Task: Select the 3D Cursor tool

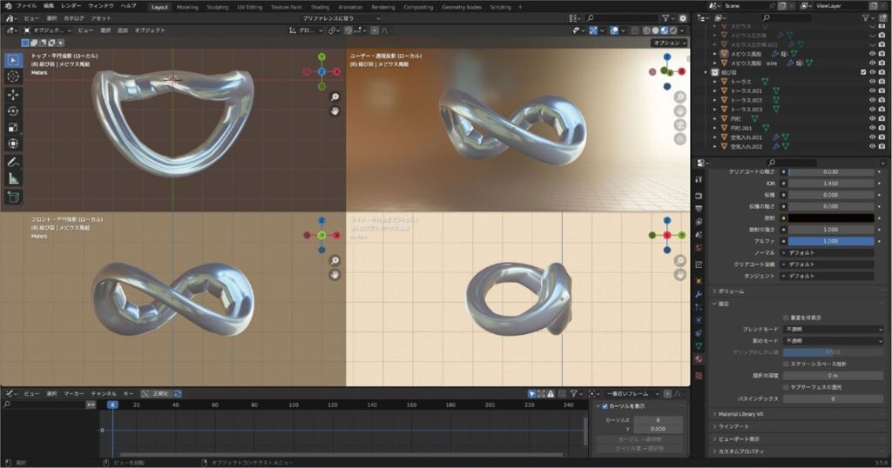Action: (x=13, y=76)
